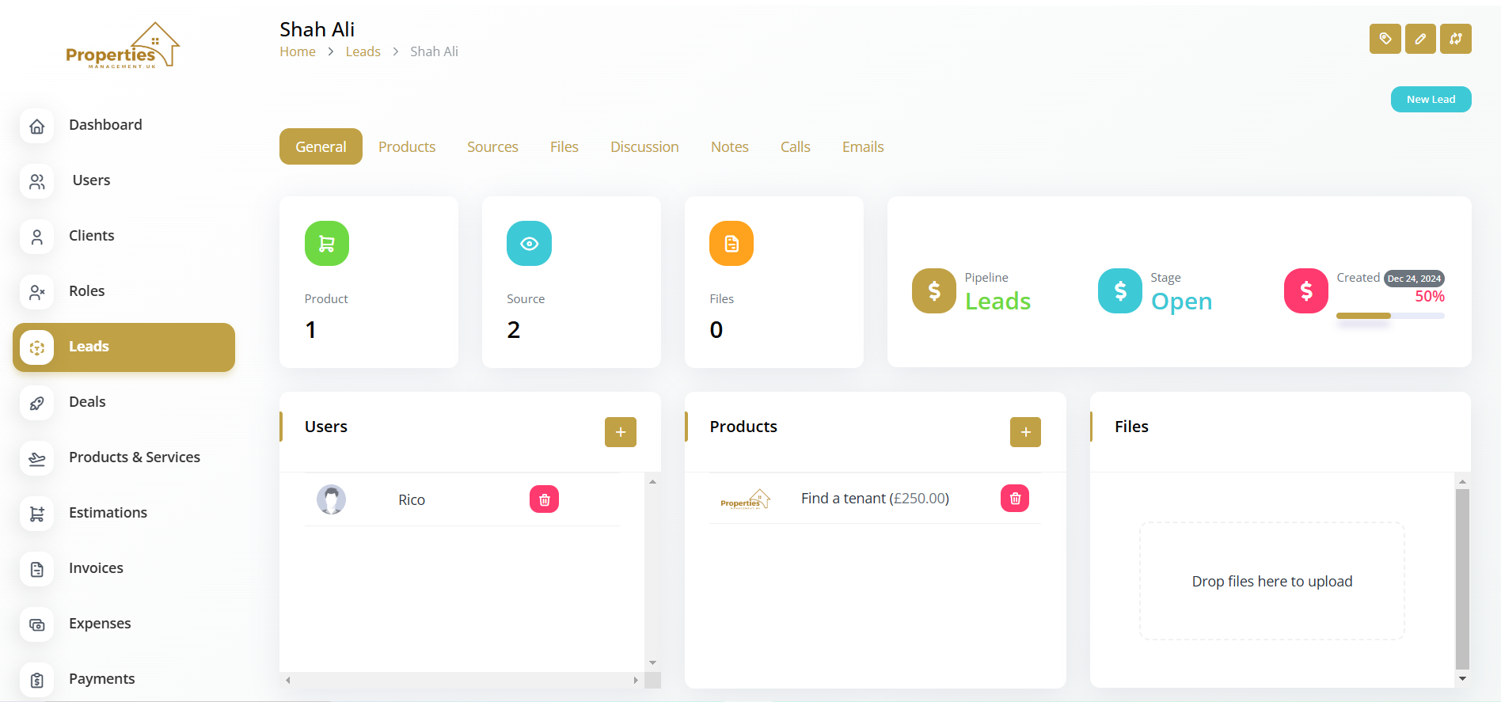
Task: Delete user Rico with trash icon
Action: click(x=544, y=499)
